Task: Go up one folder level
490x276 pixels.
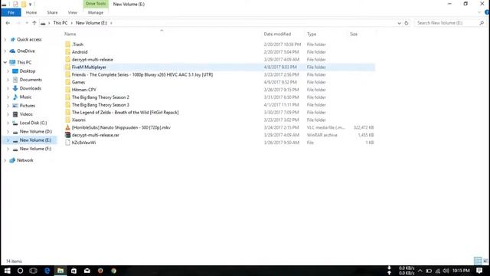Action: click(34, 23)
